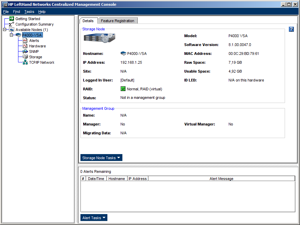Screen dimensions: 300x225
Task: Select the Storage icon in tree
Action: 25,57
